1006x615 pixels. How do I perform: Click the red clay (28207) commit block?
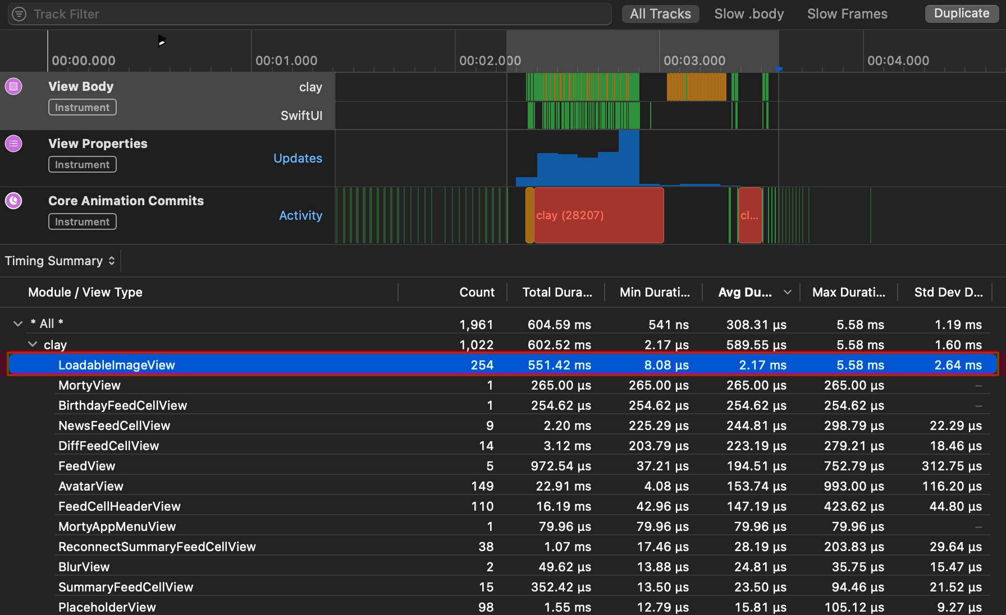pos(598,215)
